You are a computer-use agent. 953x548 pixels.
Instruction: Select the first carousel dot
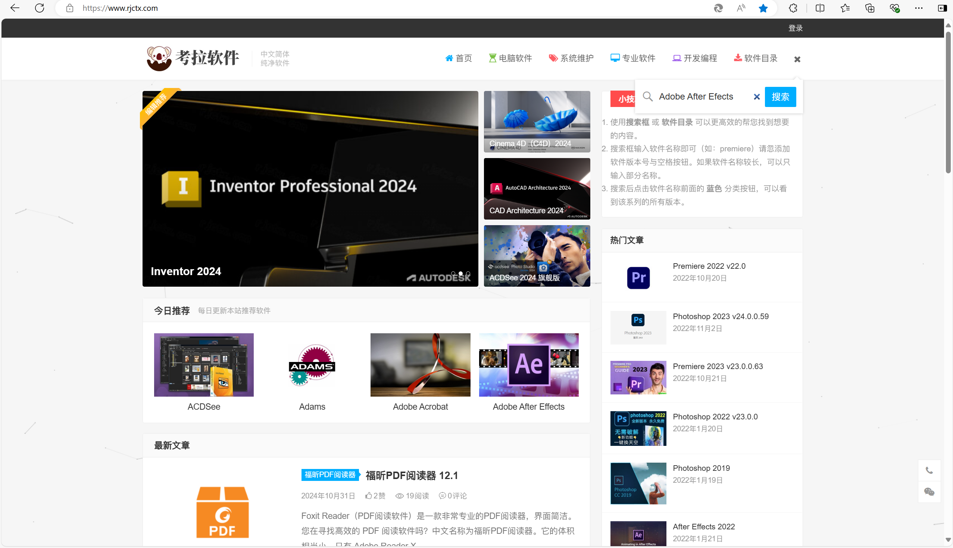[x=453, y=273]
